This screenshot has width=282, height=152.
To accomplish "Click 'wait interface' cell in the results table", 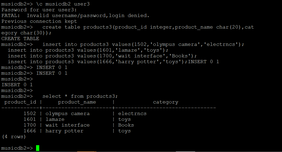I will pos(67,125).
